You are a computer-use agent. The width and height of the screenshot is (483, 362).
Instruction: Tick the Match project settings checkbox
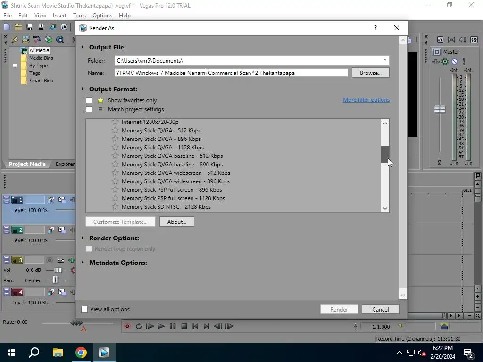[89, 109]
